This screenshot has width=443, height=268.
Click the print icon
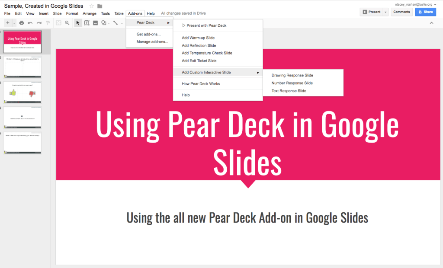(22, 23)
